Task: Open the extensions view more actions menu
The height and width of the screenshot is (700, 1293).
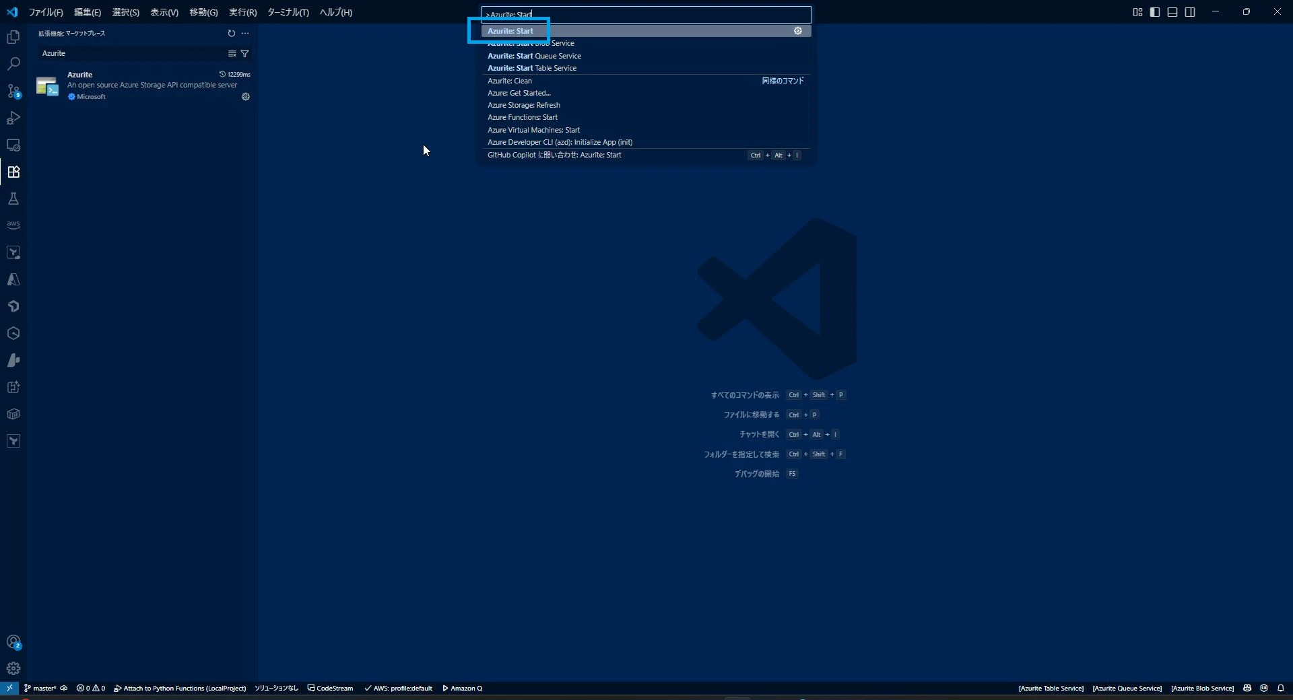Action: click(245, 33)
